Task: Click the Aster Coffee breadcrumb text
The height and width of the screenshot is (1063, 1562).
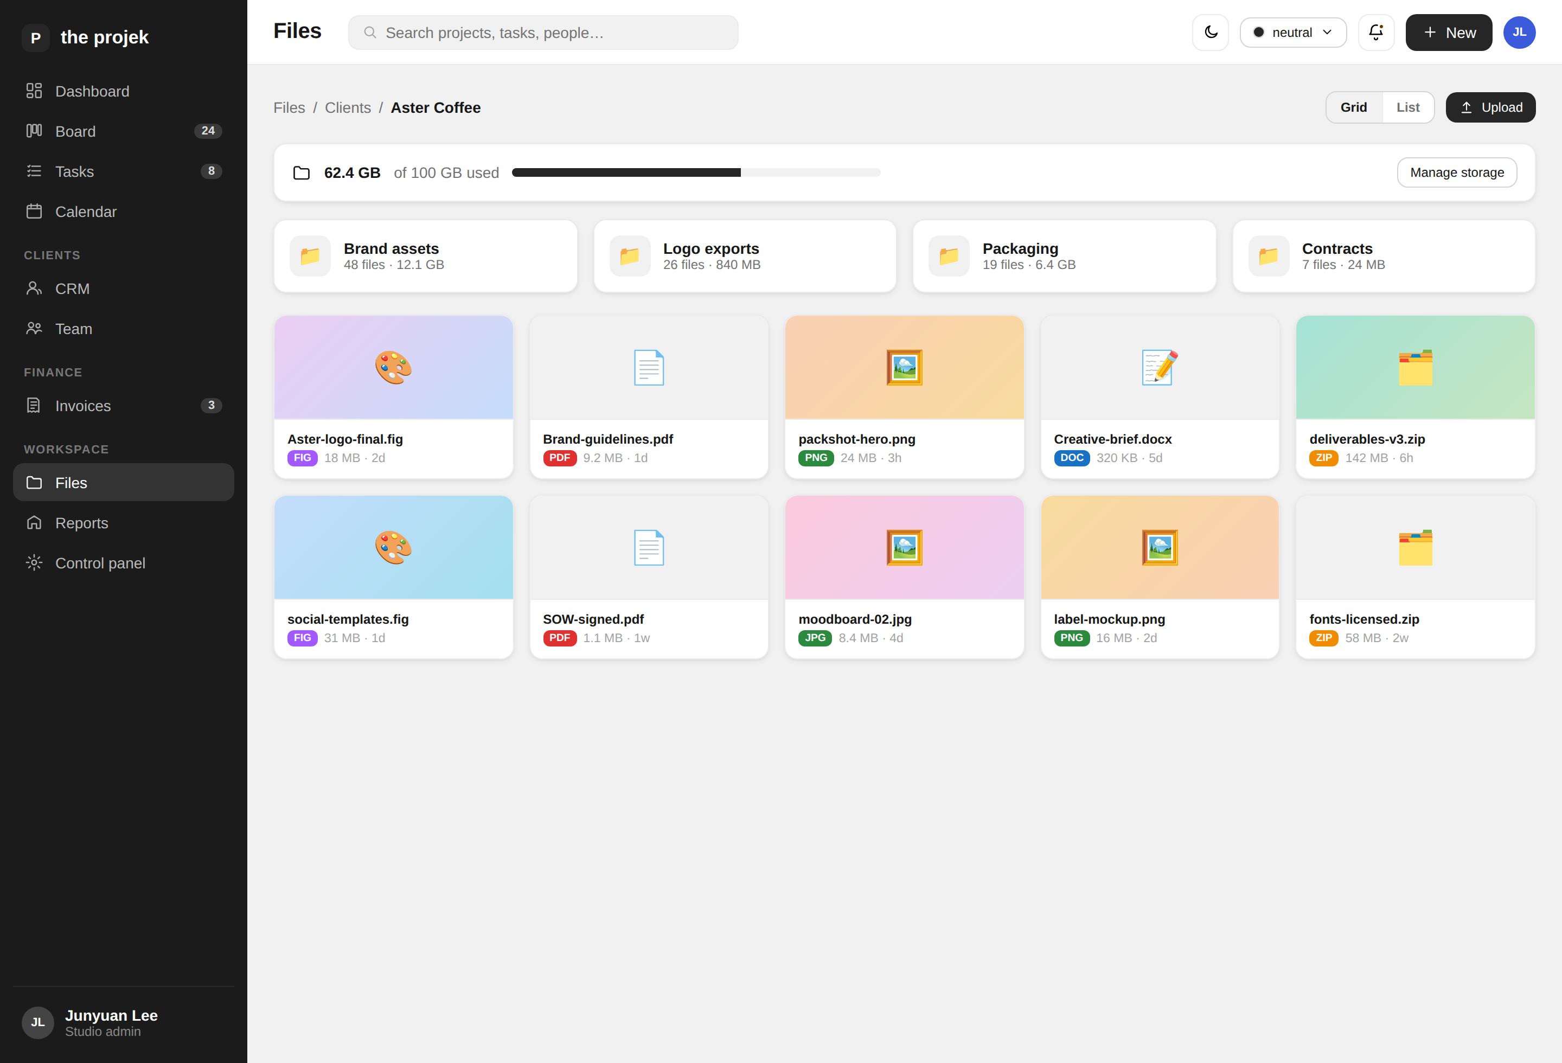Action: point(436,107)
